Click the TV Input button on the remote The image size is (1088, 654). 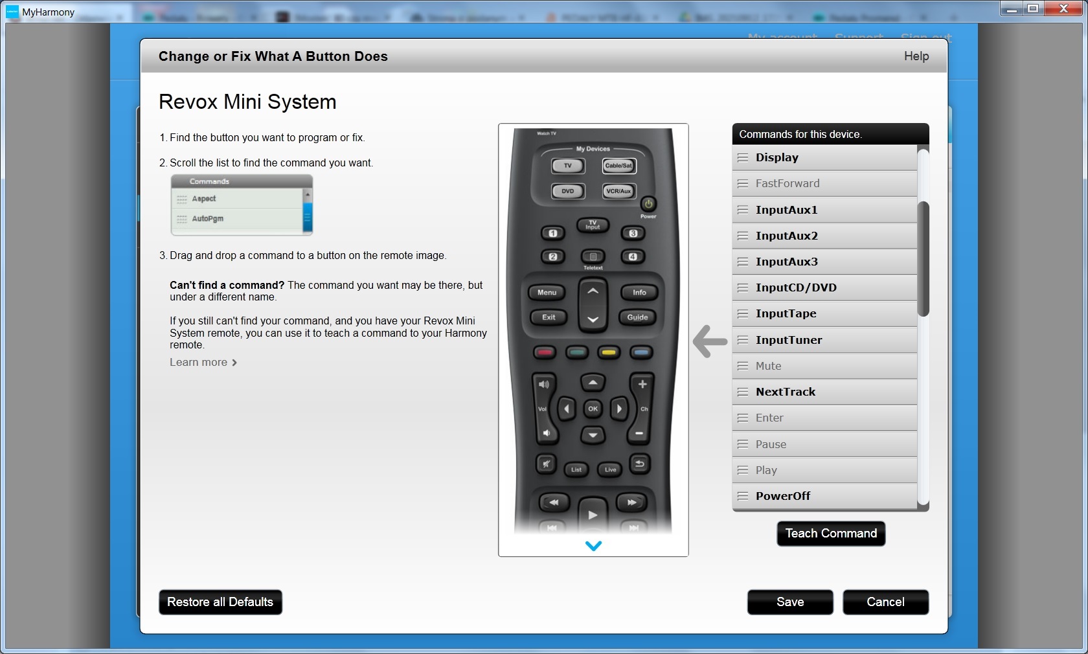(593, 225)
